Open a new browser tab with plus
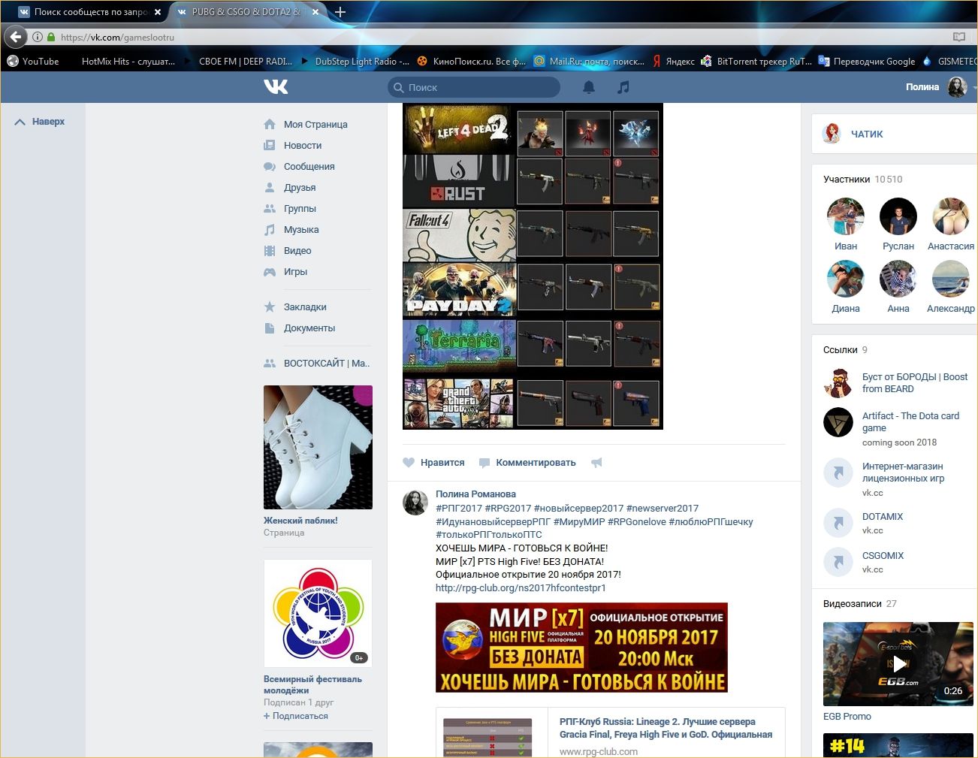The height and width of the screenshot is (758, 978). pos(340,12)
